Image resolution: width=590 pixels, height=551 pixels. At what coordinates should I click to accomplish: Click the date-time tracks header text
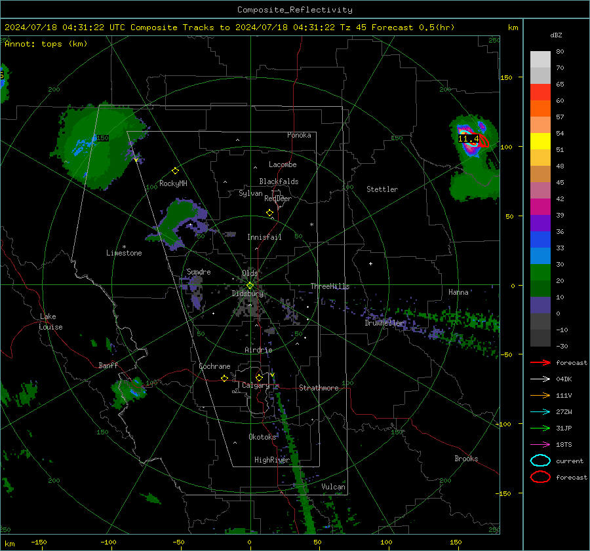[x=229, y=28]
